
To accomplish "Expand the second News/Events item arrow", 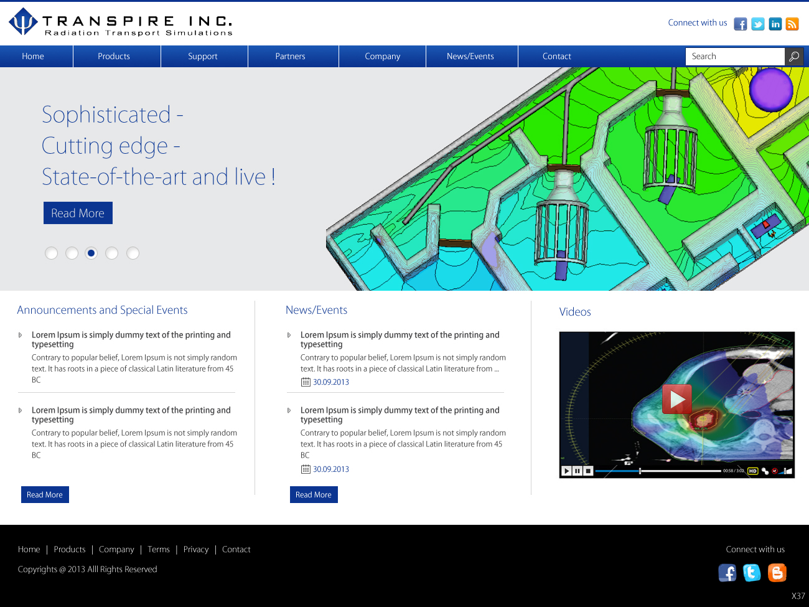I will pyautogui.click(x=289, y=410).
